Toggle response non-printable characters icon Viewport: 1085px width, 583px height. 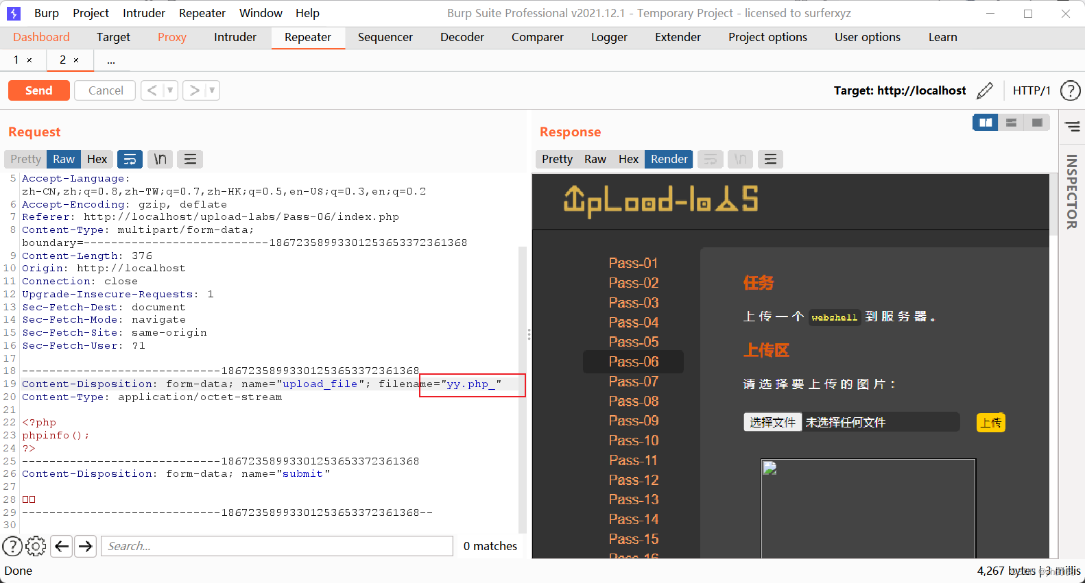click(x=740, y=159)
